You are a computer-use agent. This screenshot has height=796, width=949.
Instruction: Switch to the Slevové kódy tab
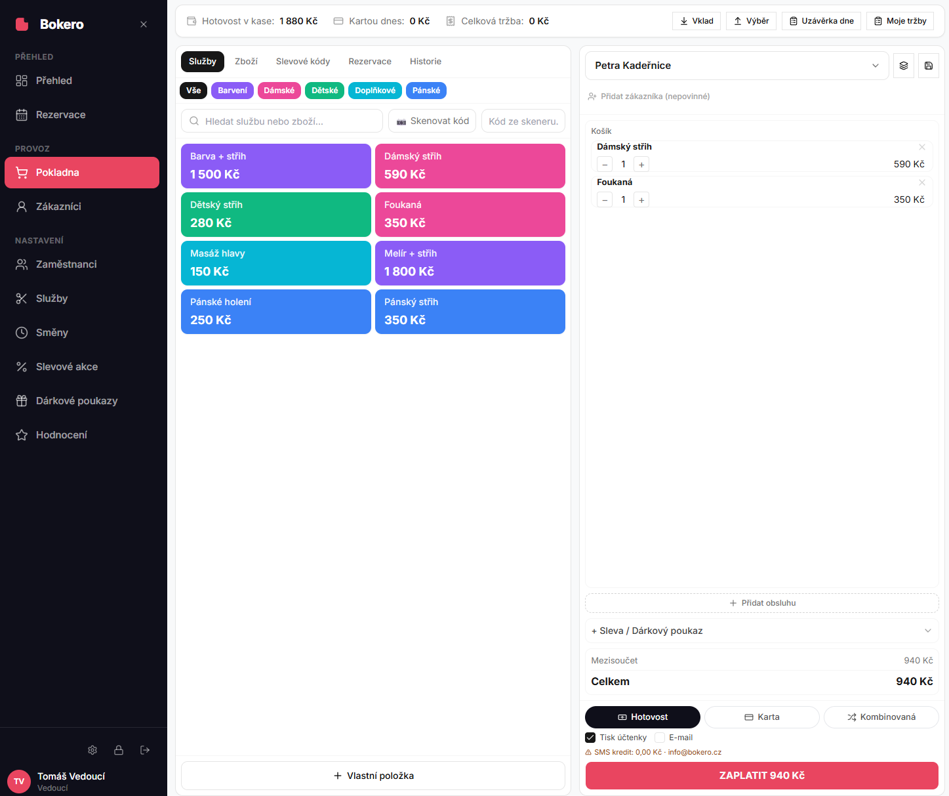pos(303,62)
